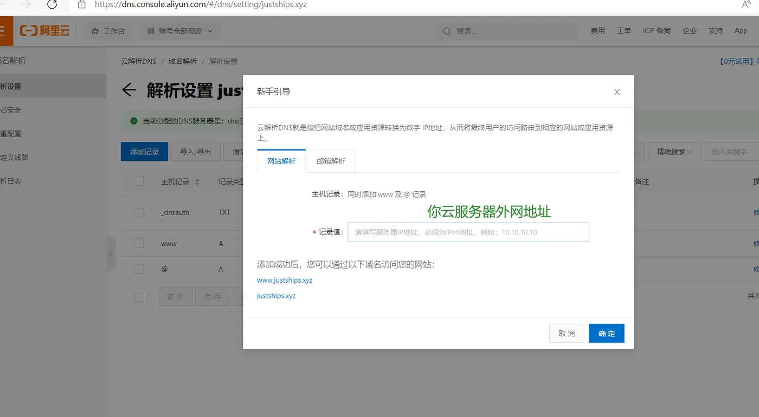This screenshot has height=417, width=759.
Task: Click the 取消 button
Action: [x=567, y=333]
